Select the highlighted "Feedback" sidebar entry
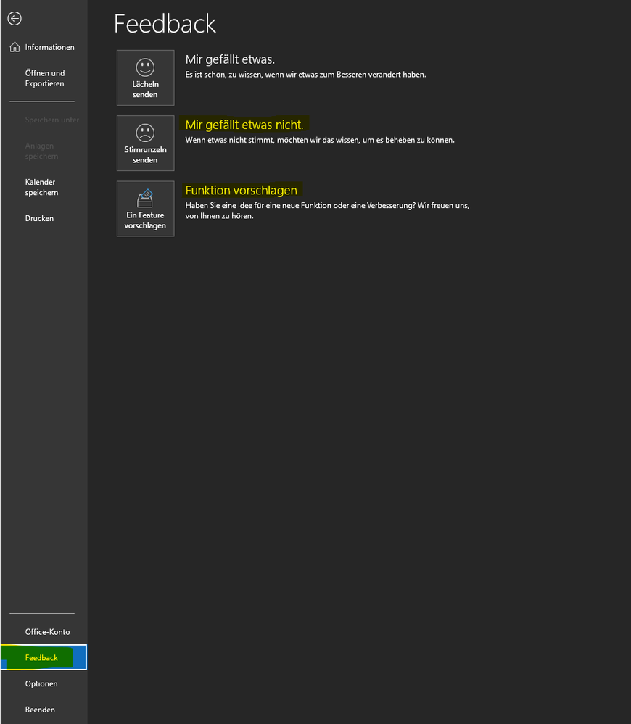 point(41,657)
